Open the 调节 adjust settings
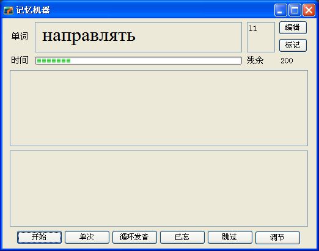 point(277,238)
